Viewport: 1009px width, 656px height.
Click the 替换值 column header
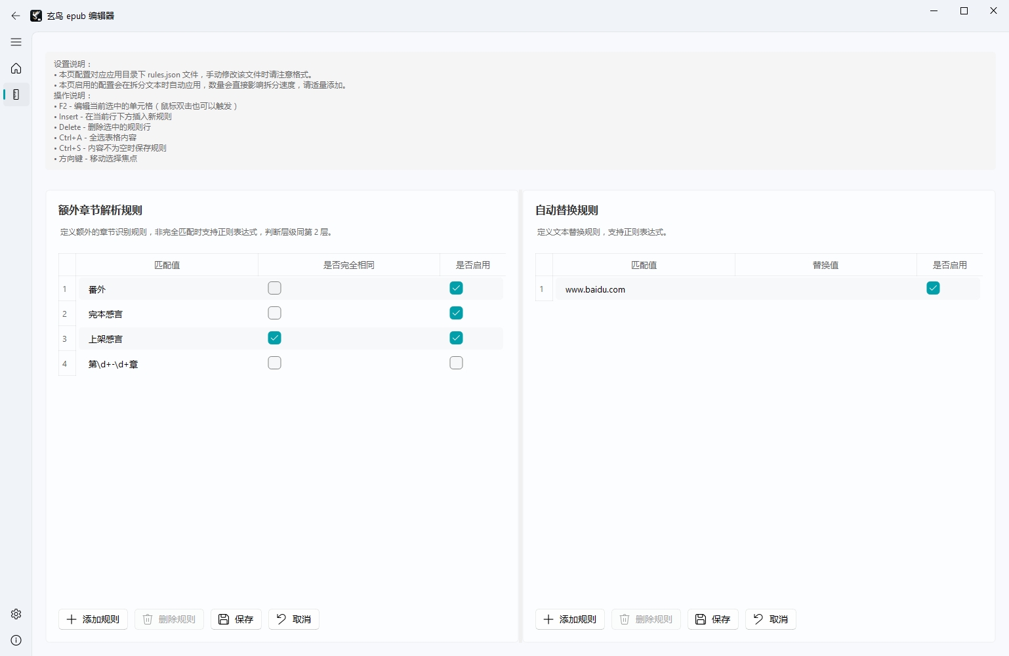click(825, 265)
